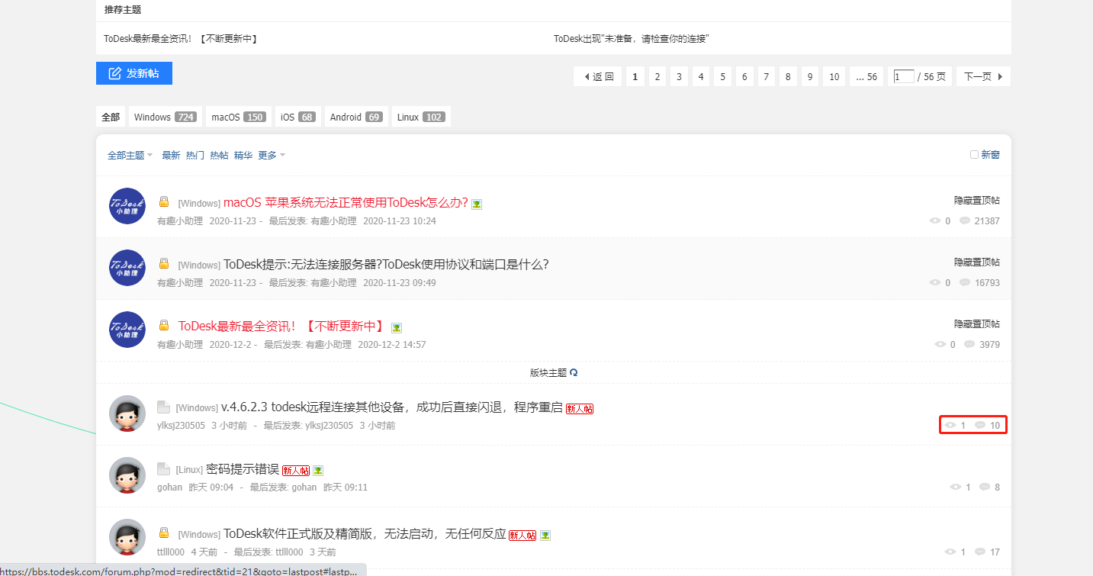Click author name gohan
The height and width of the screenshot is (576, 1093).
pyautogui.click(x=169, y=487)
